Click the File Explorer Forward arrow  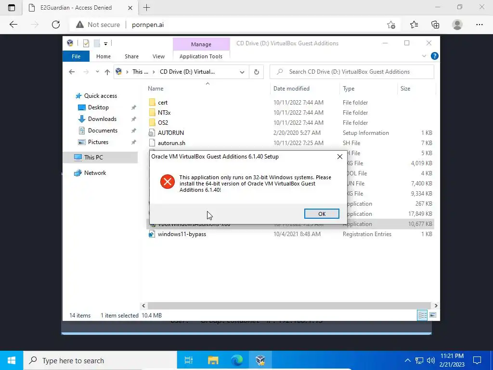pyautogui.click(x=86, y=72)
